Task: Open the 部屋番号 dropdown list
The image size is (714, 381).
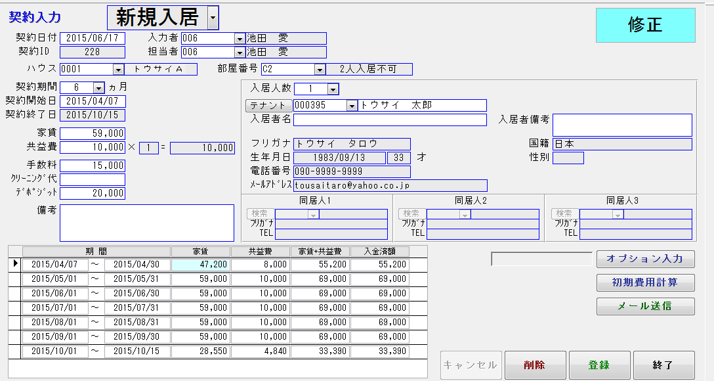Action: coord(320,70)
